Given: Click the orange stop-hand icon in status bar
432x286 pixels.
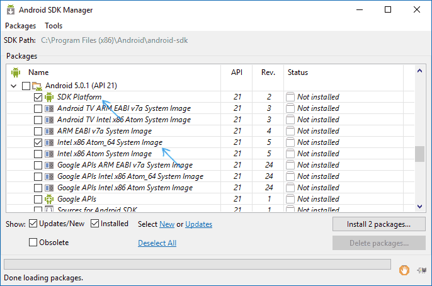Looking at the screenshot, I should (x=404, y=270).
